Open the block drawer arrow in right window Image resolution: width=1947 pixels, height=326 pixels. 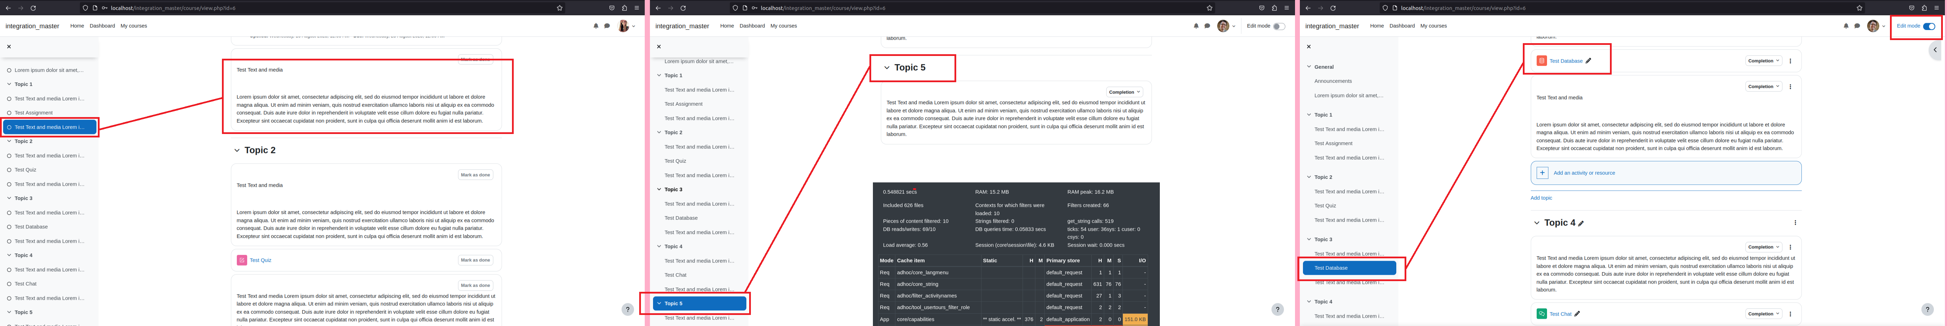pos(1935,50)
